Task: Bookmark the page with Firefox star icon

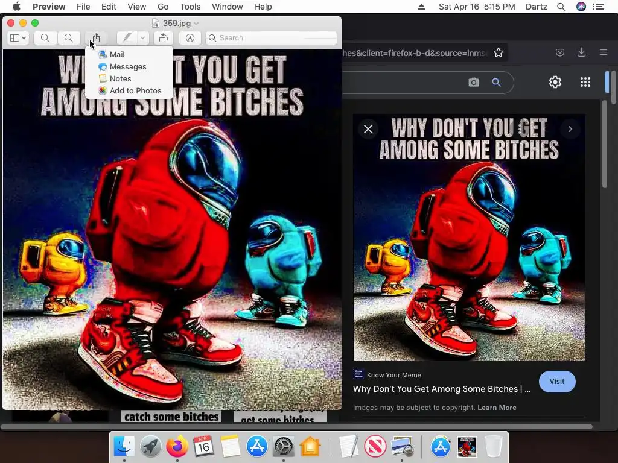Action: (498, 53)
